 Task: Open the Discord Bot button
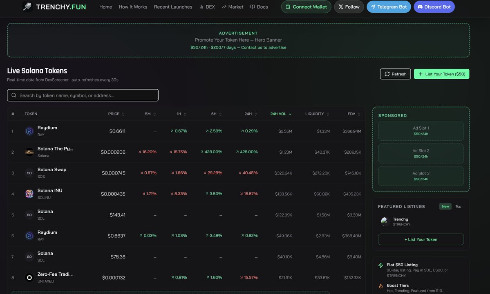(x=434, y=7)
